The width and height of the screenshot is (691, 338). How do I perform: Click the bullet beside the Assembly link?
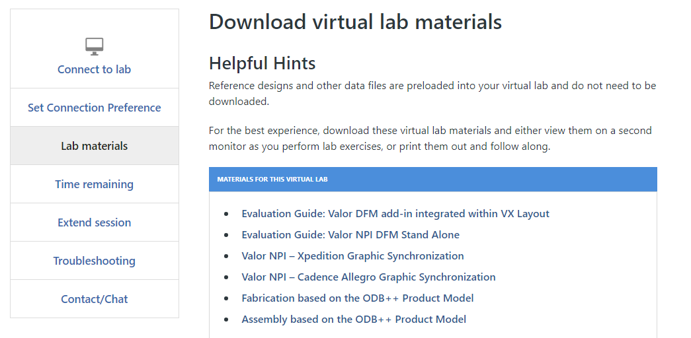coord(227,320)
